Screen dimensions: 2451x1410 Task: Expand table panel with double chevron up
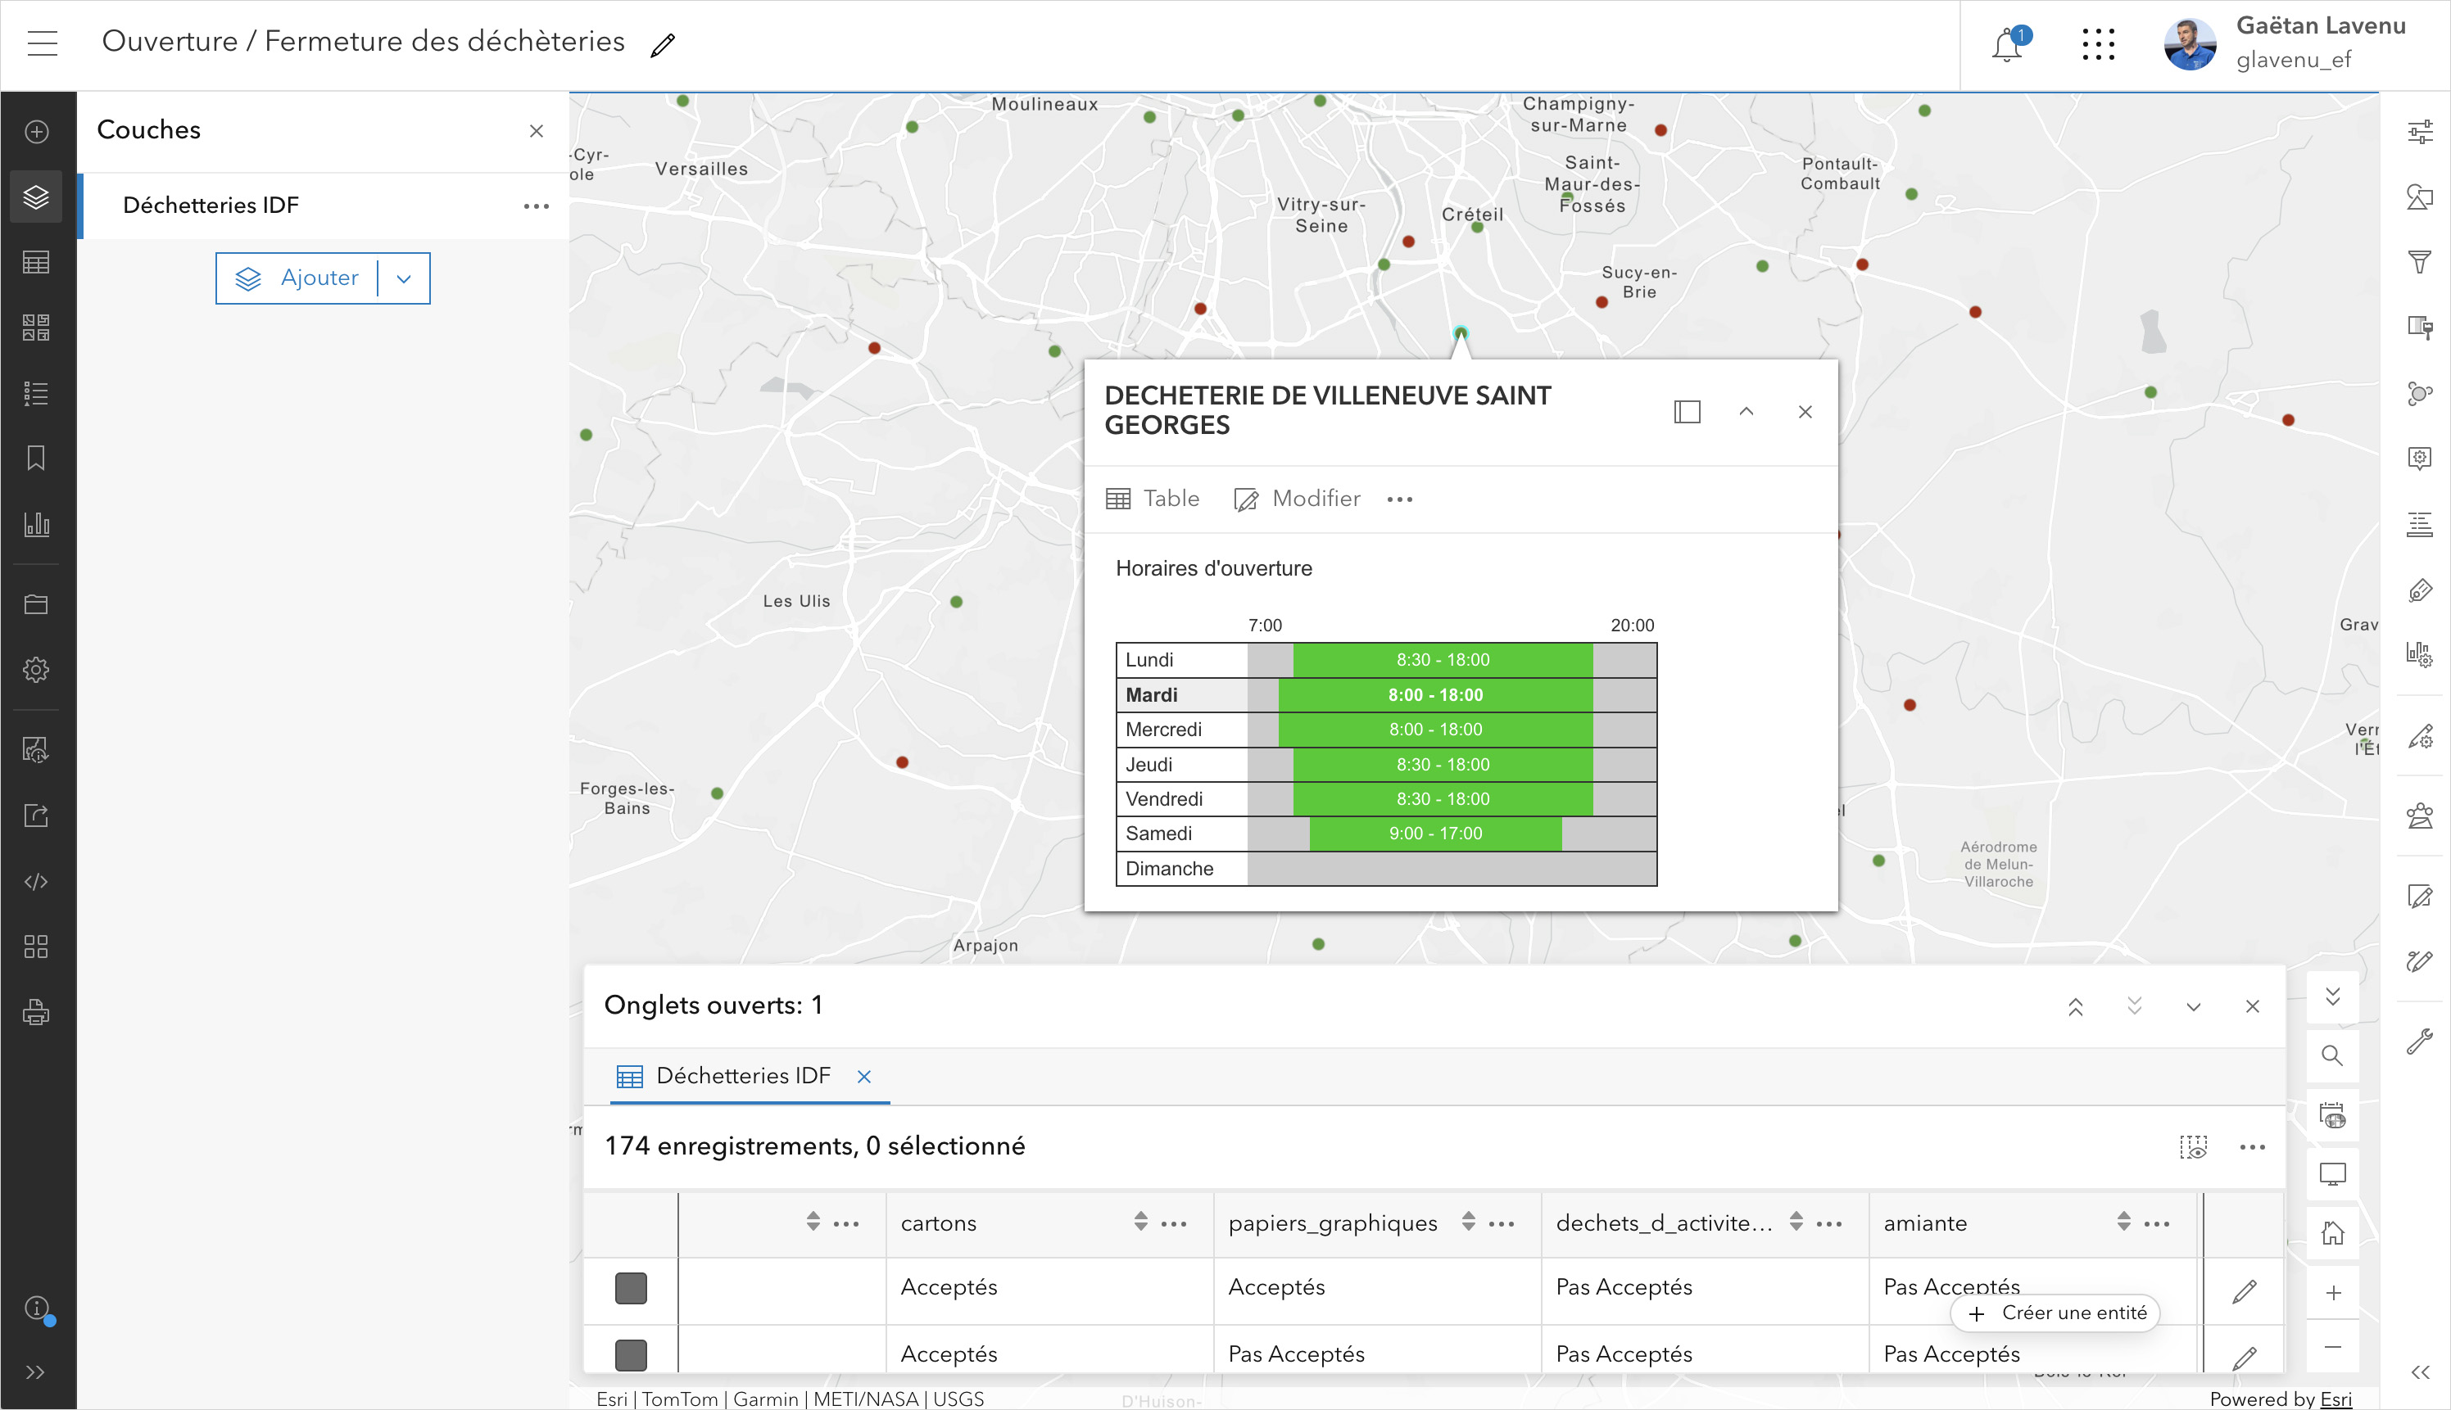point(2076,1007)
